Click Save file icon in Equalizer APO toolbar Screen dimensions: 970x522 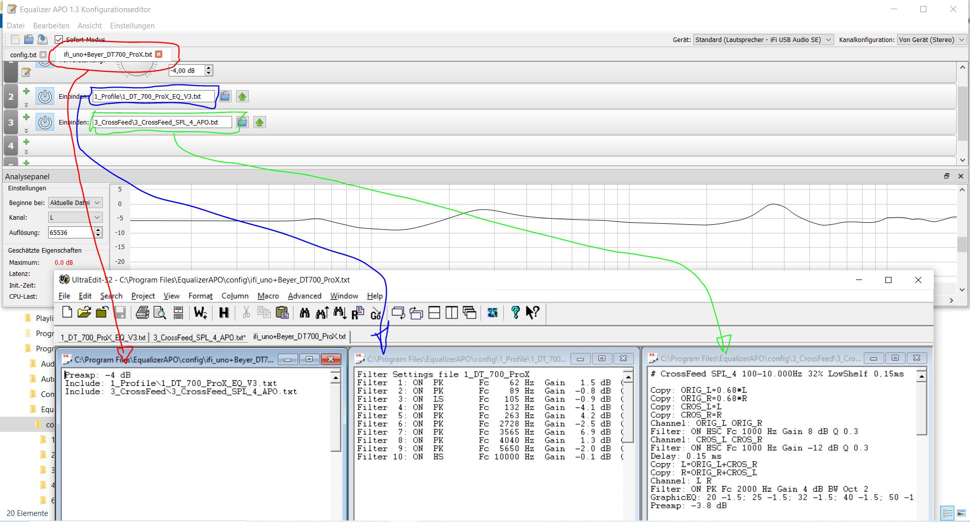43,39
